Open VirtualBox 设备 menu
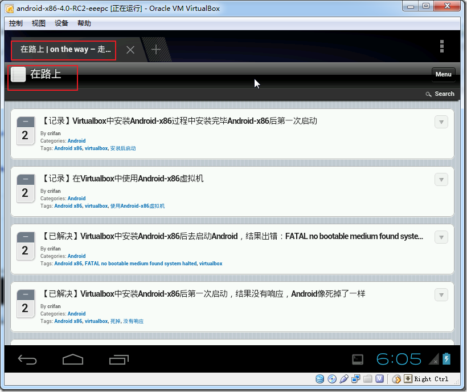 (x=62, y=23)
